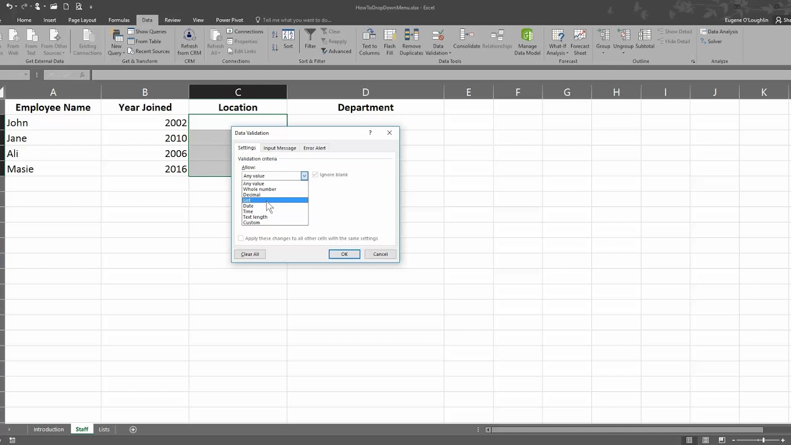
Task: Collapse the Allow dropdown arrow
Action: (x=304, y=176)
